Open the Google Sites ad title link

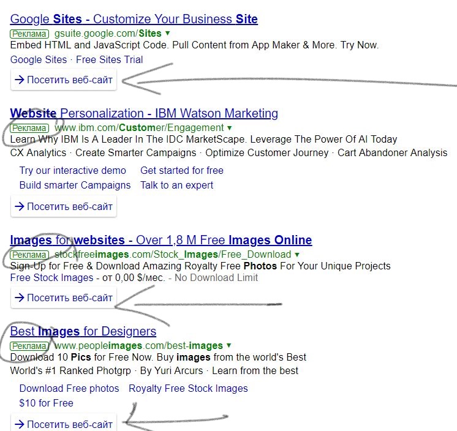tap(134, 19)
